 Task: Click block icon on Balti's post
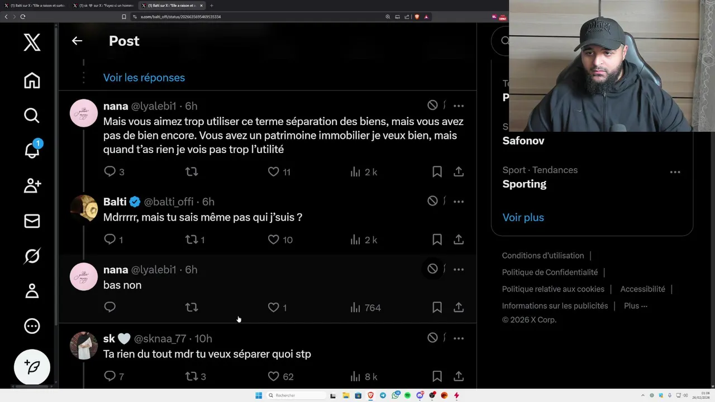(432, 201)
